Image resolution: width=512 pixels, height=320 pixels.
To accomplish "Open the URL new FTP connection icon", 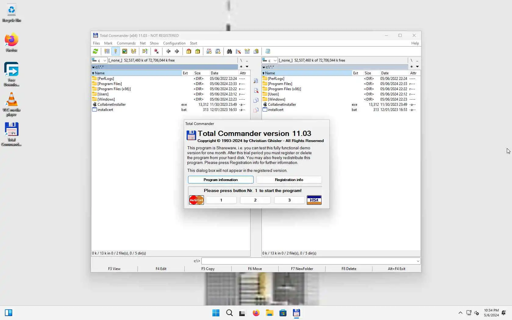I will pos(218,51).
